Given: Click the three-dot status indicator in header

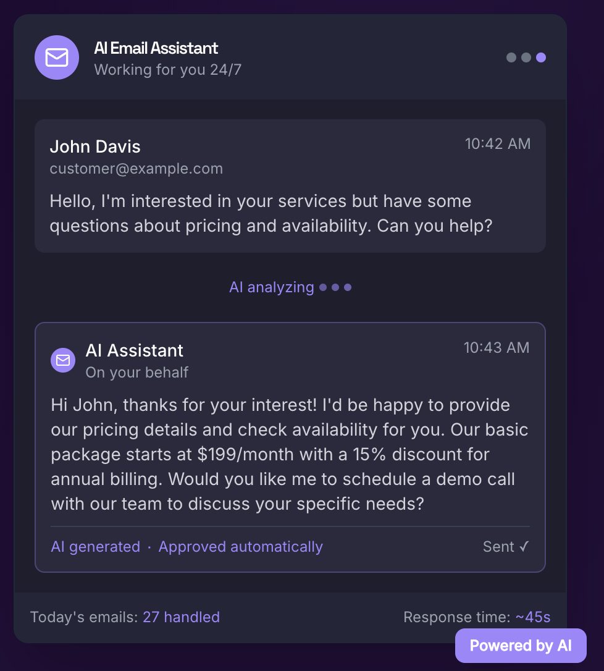Looking at the screenshot, I should [x=526, y=57].
